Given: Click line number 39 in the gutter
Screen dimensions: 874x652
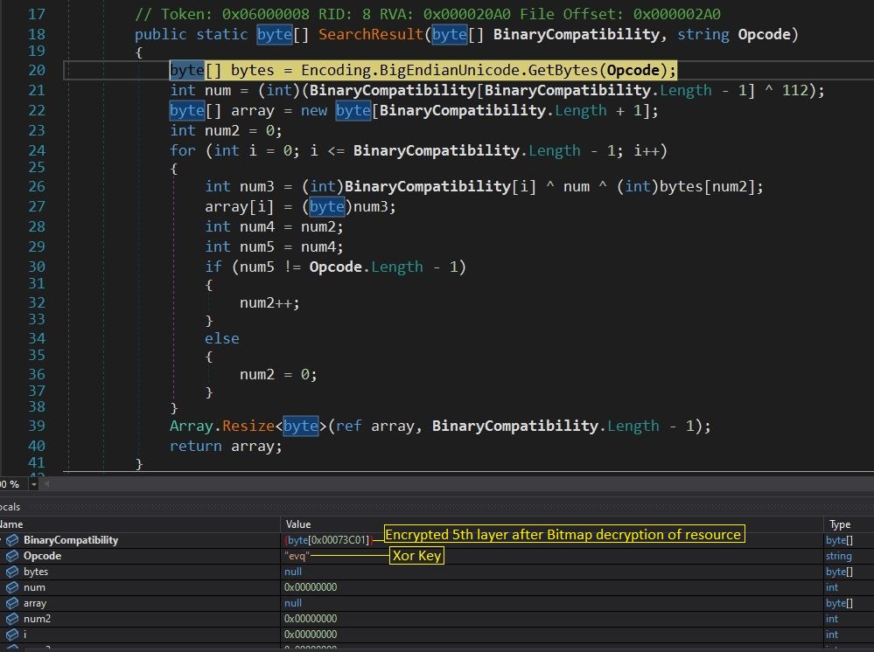Looking at the screenshot, I should point(37,426).
